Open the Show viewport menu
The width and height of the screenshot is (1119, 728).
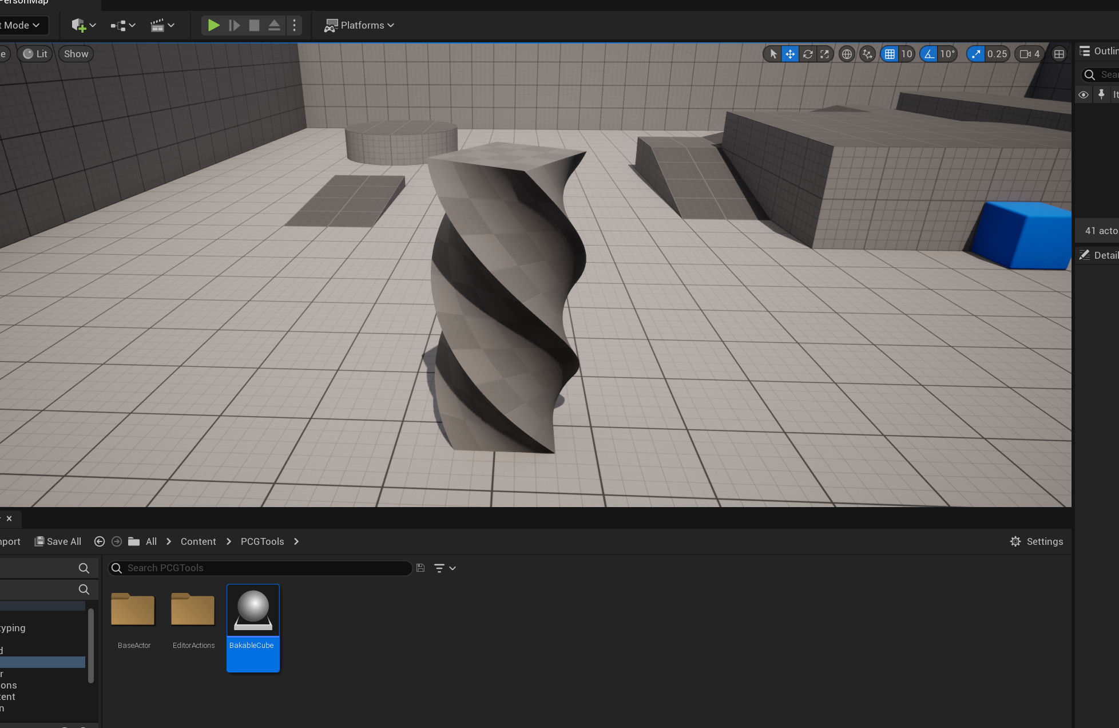[x=76, y=54]
